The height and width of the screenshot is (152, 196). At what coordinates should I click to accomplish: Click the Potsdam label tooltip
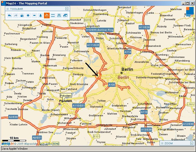pos(66,95)
